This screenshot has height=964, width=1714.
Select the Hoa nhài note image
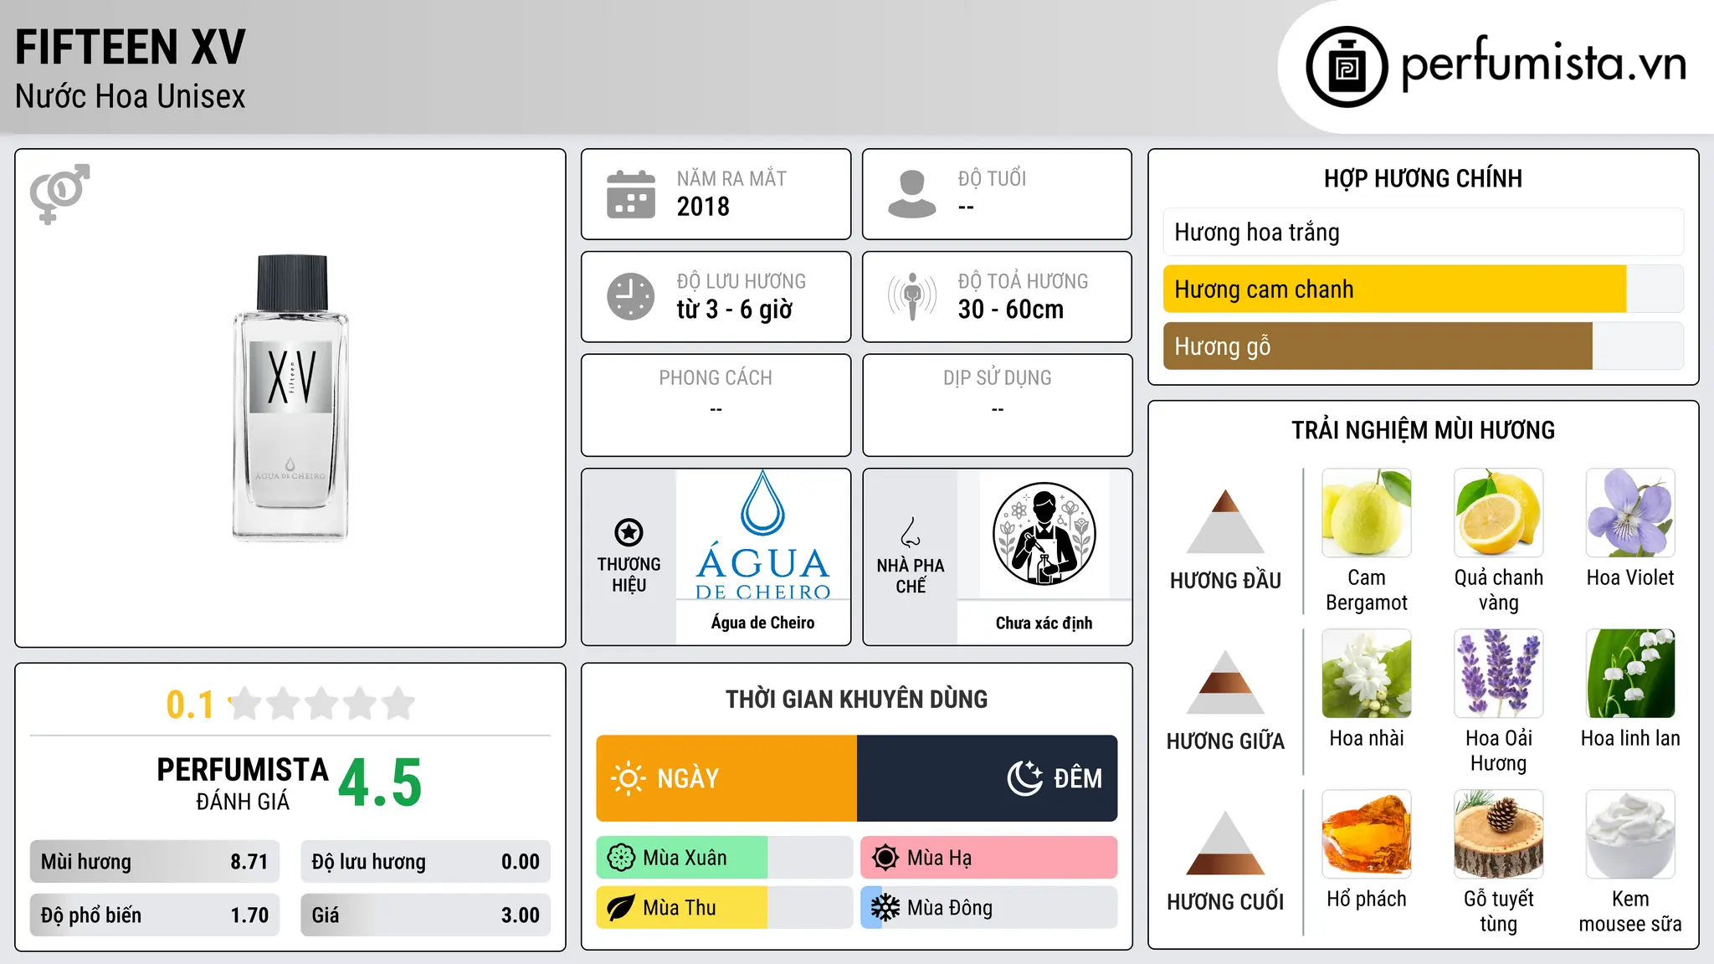click(1367, 674)
